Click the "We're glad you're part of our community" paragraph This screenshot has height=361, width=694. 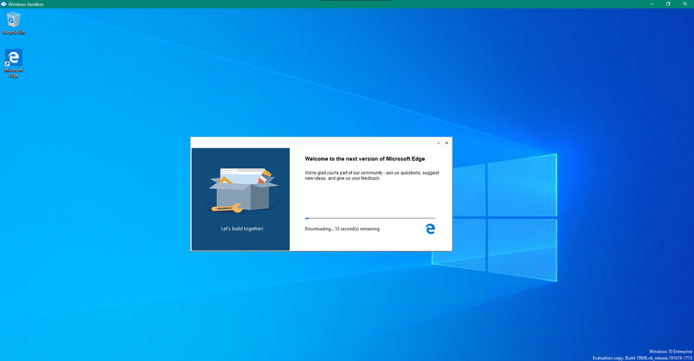(372, 176)
